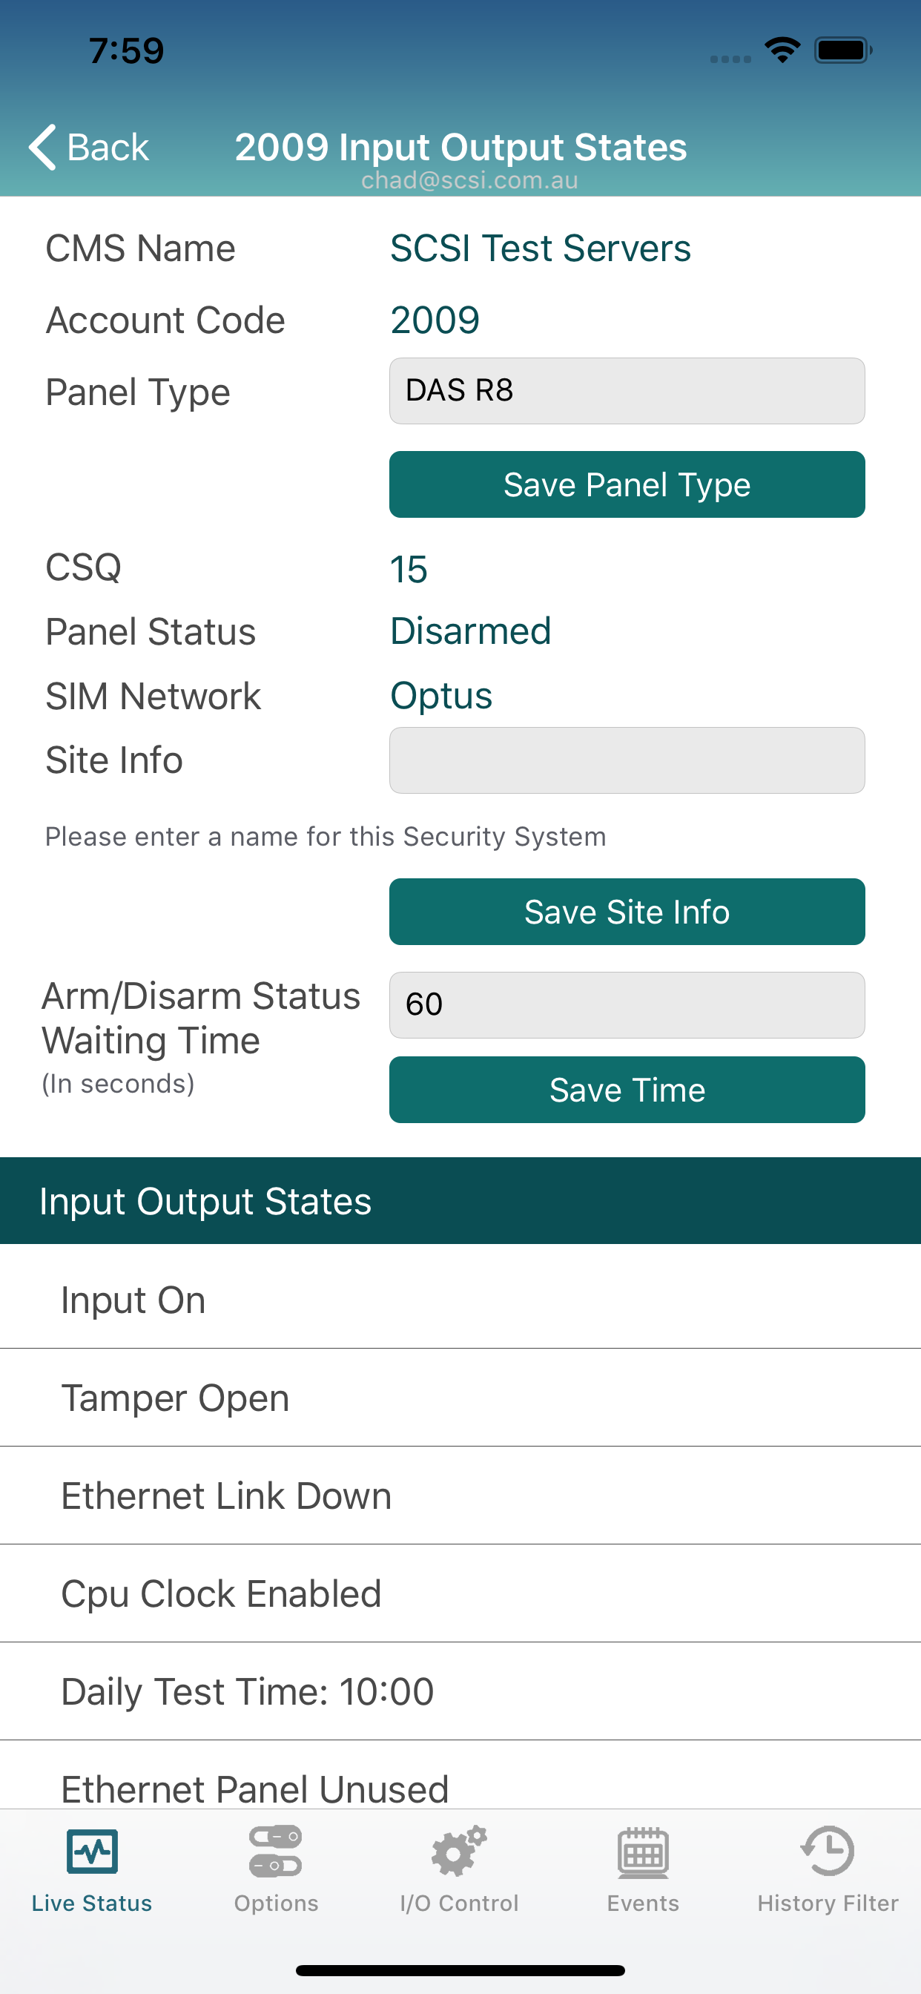The image size is (921, 1994).
Task: Open the Options toggles icon
Action: pos(276,1852)
